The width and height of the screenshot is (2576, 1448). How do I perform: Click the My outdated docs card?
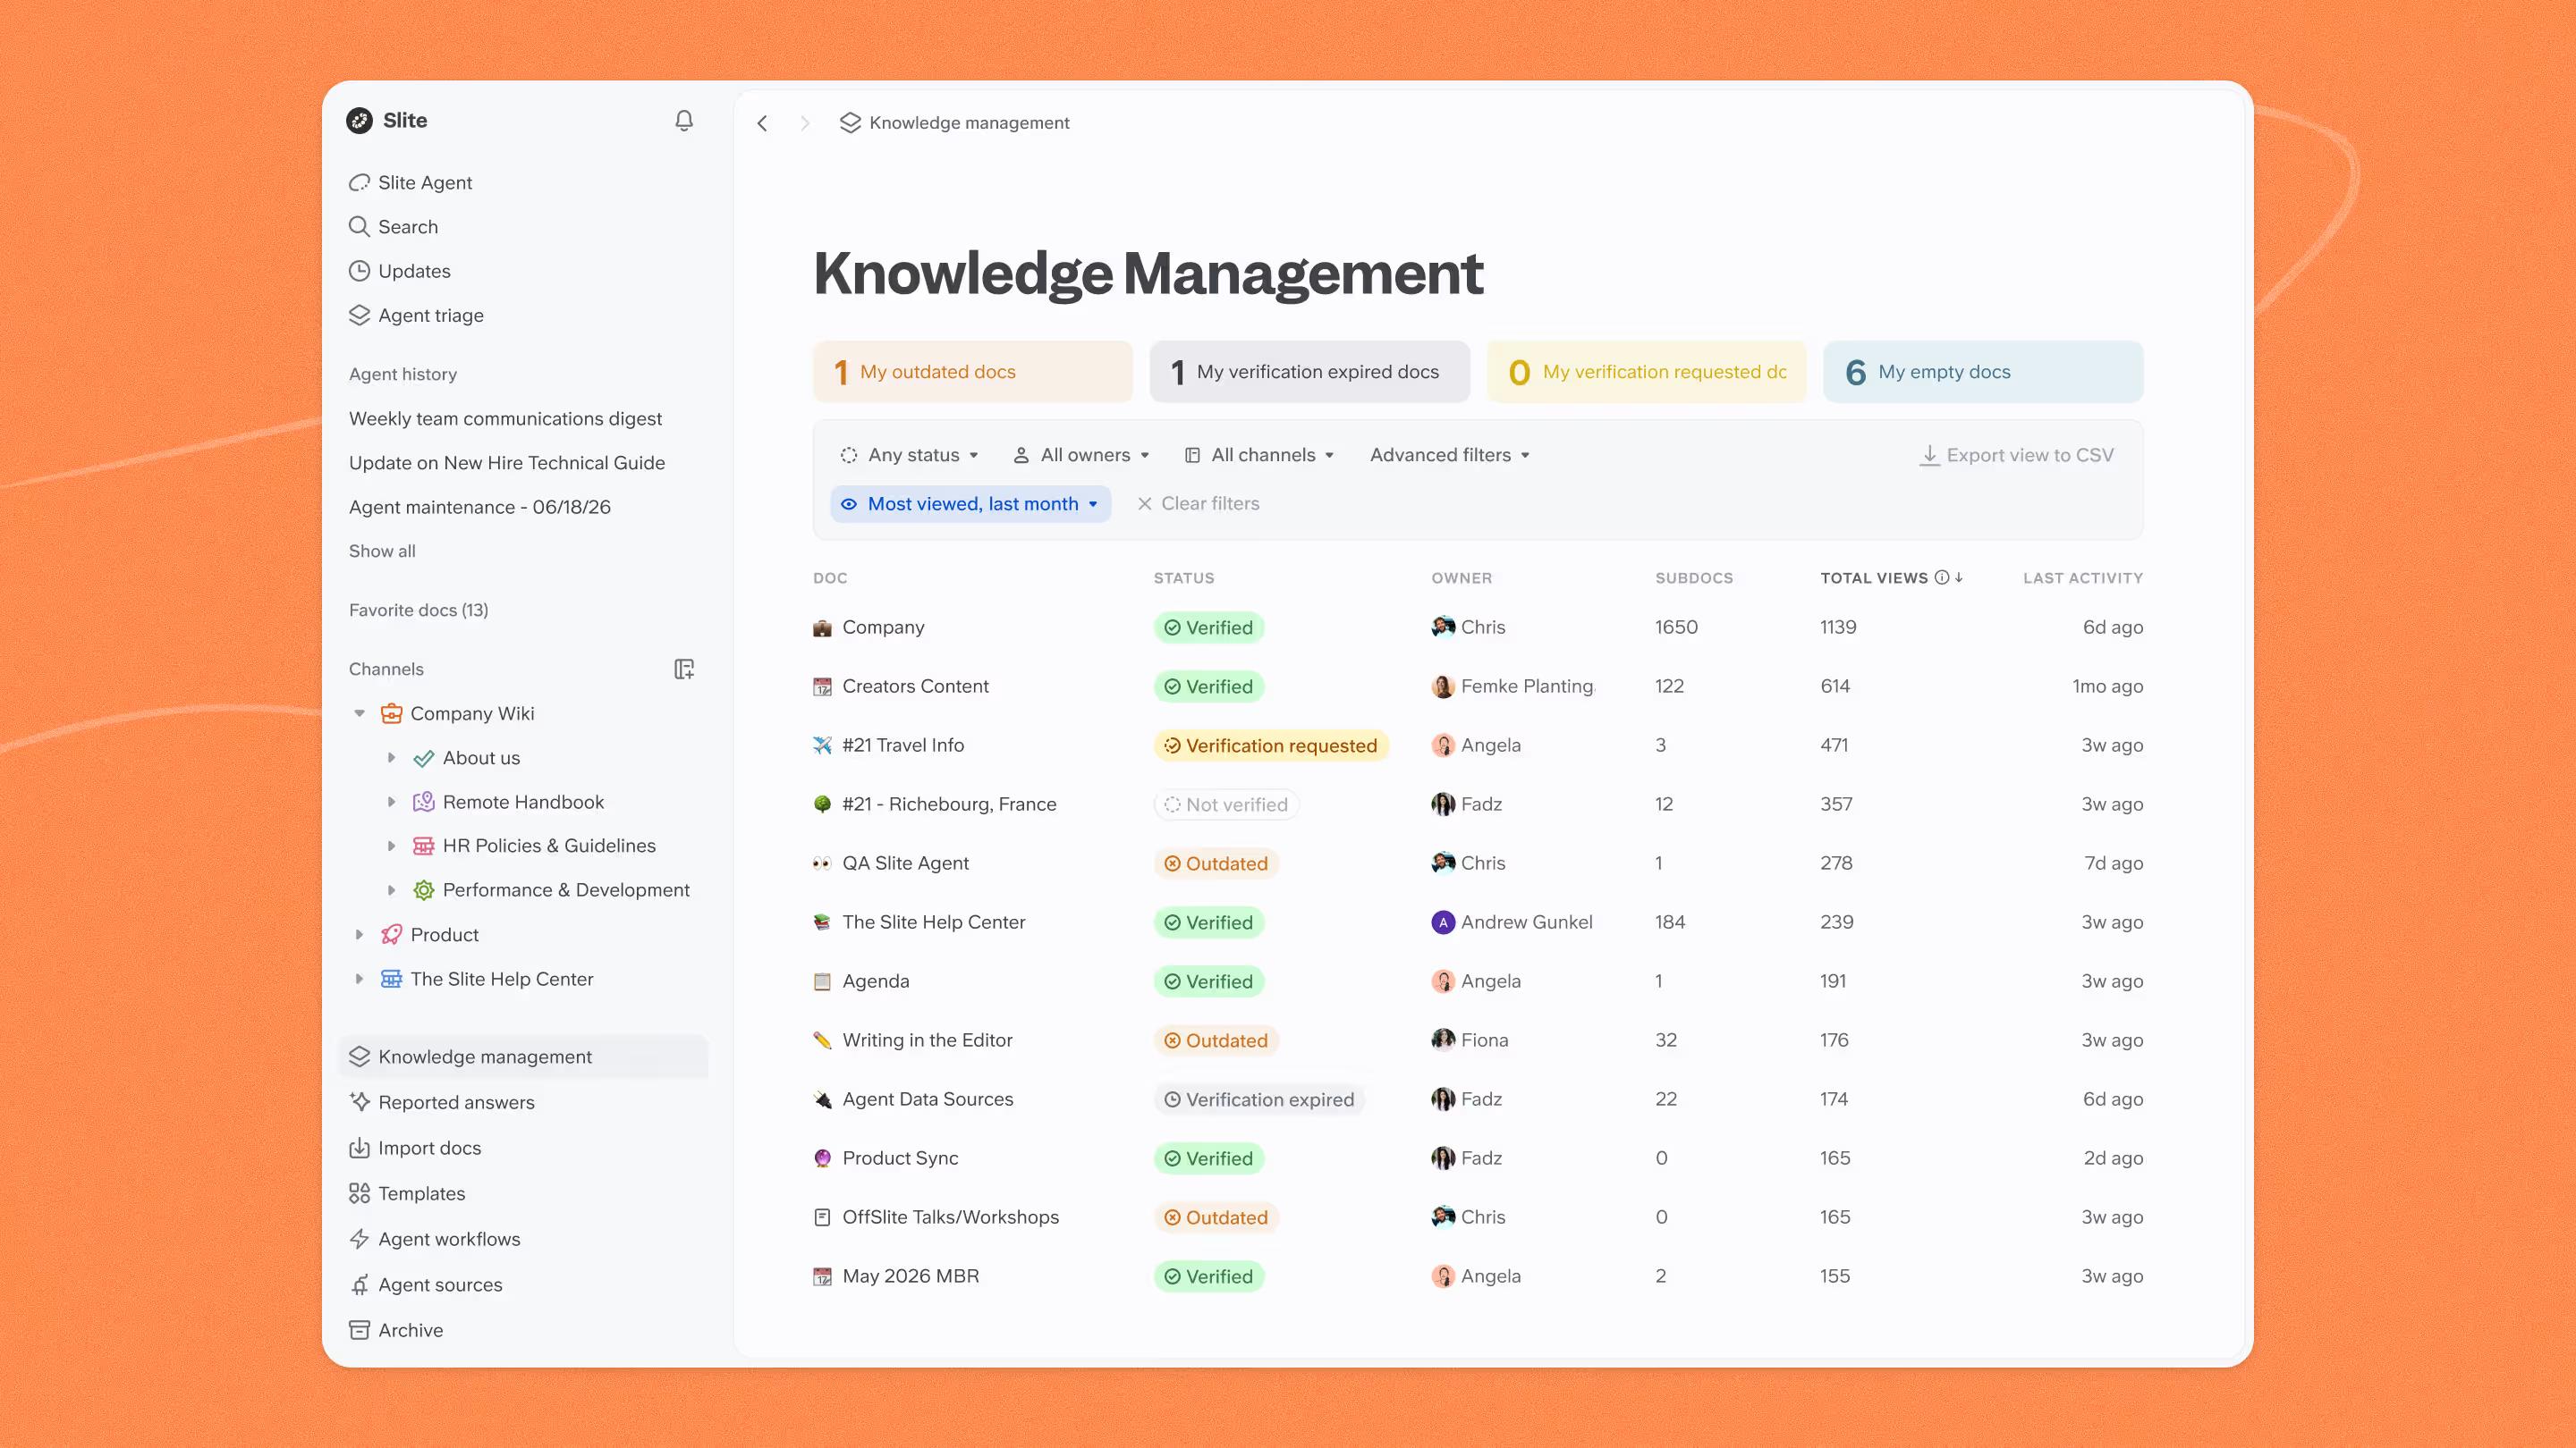click(x=973, y=372)
